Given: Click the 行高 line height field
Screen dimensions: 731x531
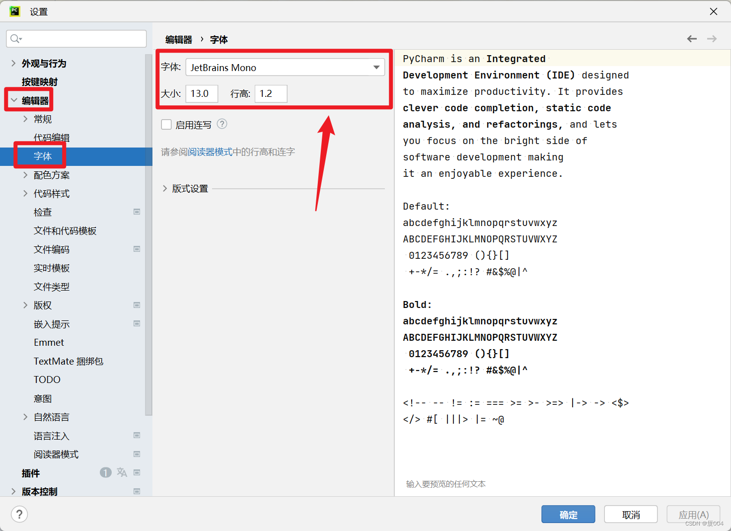Looking at the screenshot, I should (x=271, y=93).
